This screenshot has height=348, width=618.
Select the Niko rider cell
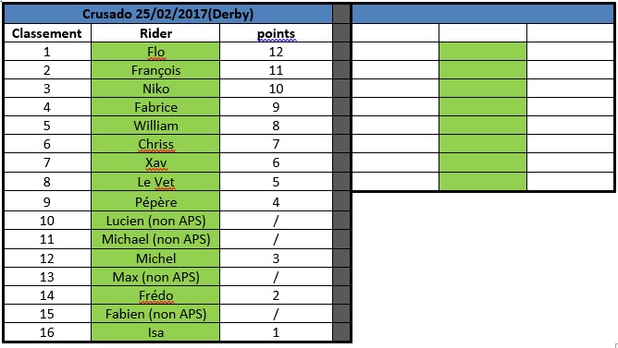click(x=155, y=89)
